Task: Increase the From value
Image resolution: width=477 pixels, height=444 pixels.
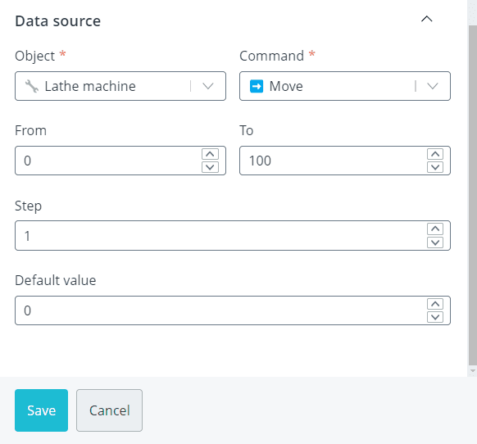Action: coord(210,154)
